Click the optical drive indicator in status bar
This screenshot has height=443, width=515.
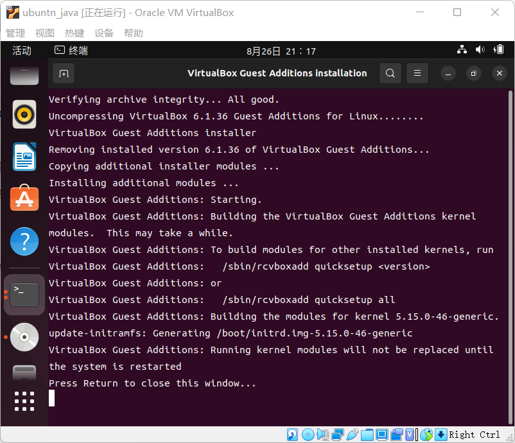(x=308, y=435)
